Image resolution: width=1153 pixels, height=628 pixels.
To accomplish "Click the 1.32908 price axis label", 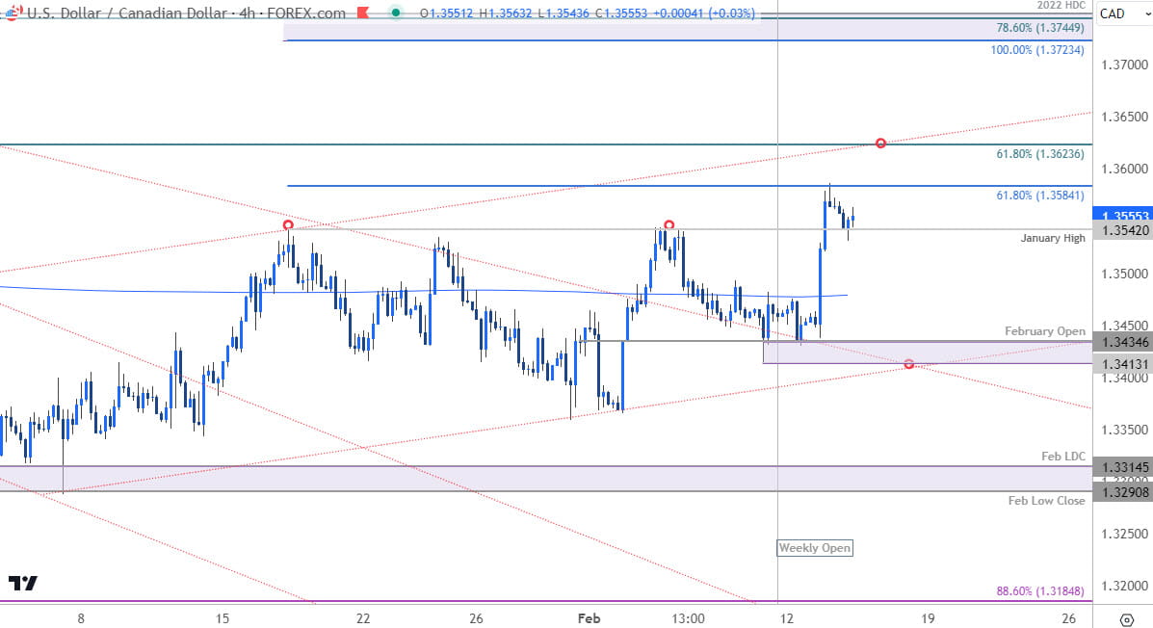I will click(x=1123, y=492).
